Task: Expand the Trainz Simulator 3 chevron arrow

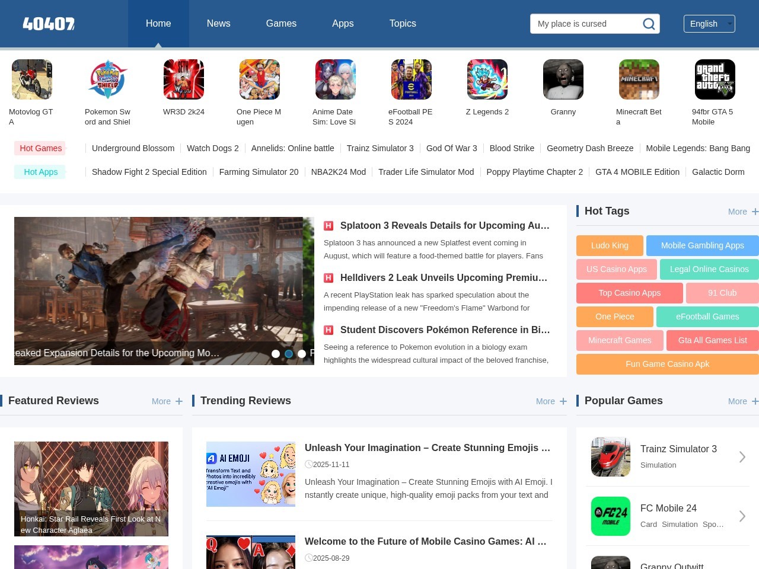Action: 742,457
